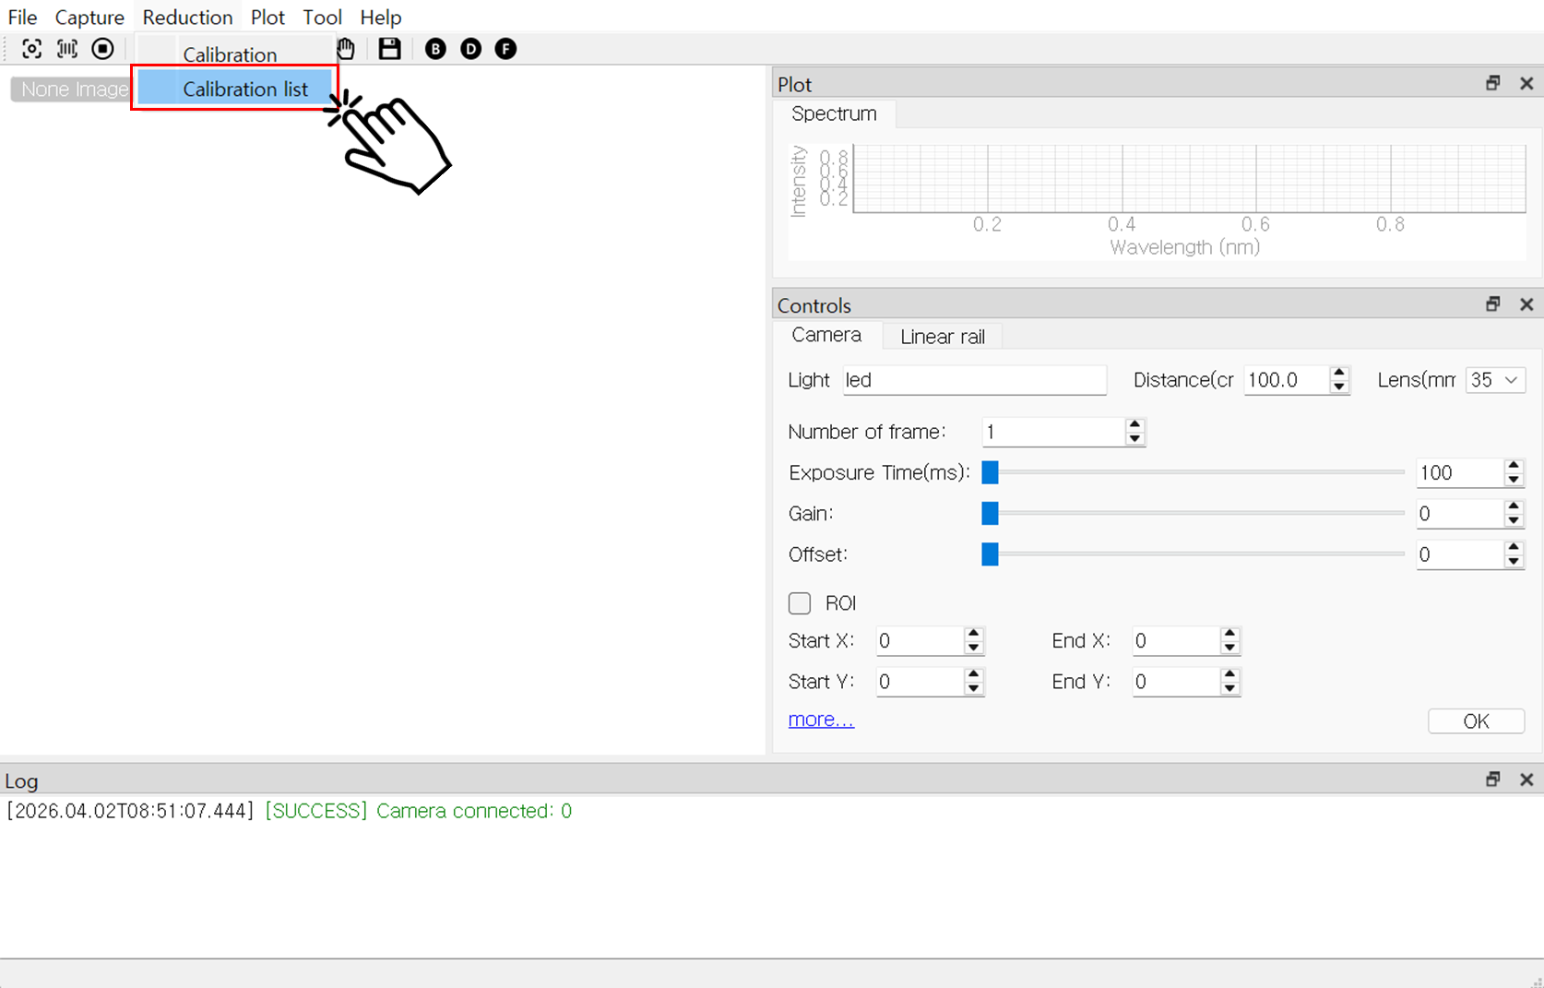
Task: Click the Number of frame field
Action: (1053, 432)
